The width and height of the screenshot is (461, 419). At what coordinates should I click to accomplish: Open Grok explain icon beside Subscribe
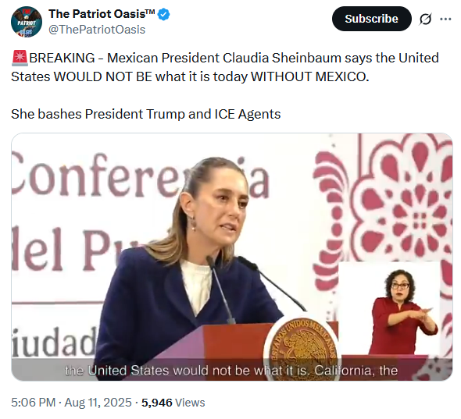coord(425,19)
